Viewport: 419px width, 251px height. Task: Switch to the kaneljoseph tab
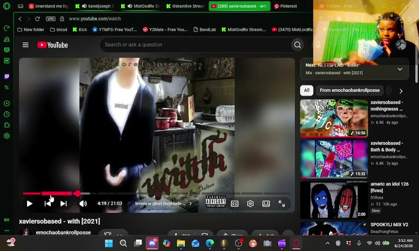[x=95, y=6]
